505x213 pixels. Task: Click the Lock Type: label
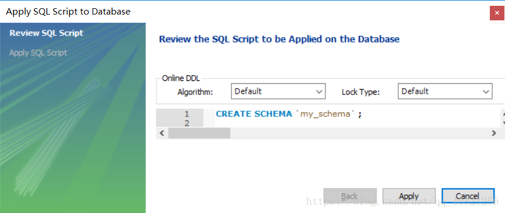[x=361, y=92]
